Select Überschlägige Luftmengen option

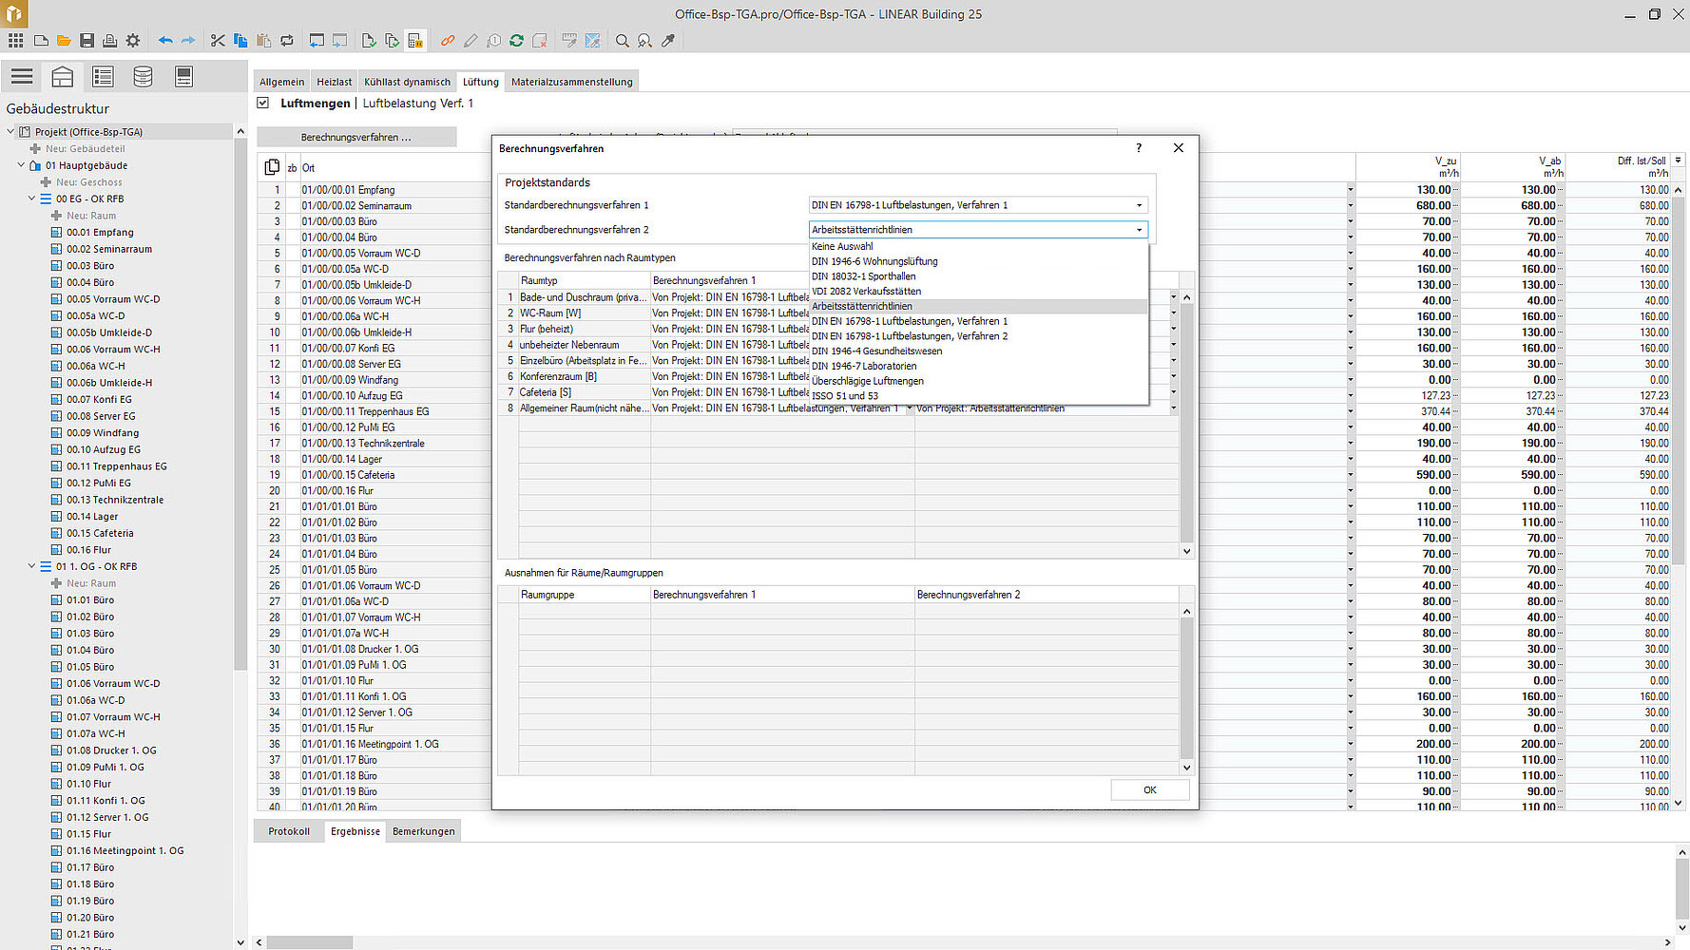867,381
